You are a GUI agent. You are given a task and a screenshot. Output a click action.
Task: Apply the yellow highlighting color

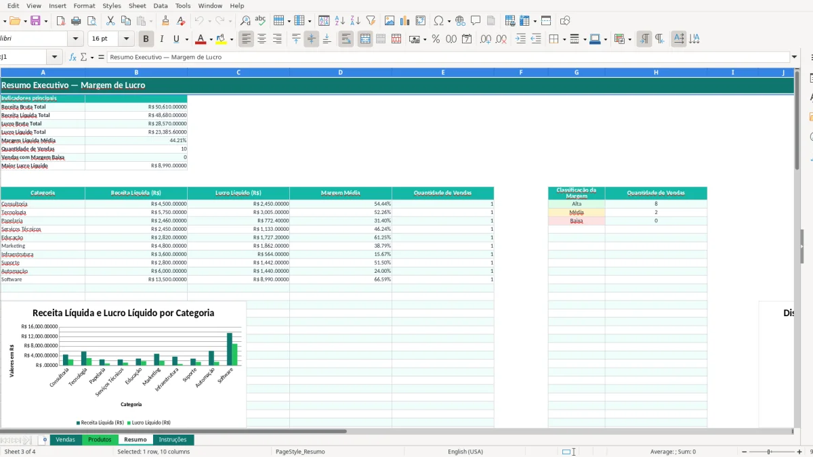[x=222, y=39]
